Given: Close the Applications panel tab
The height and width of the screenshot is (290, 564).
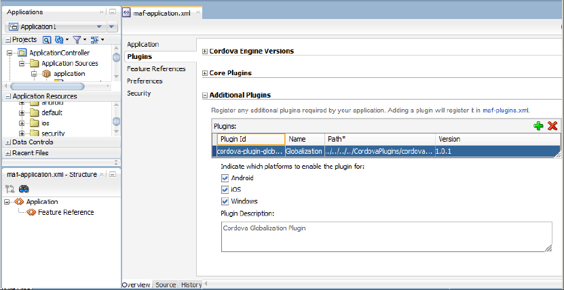Looking at the screenshot, I should (102, 12).
